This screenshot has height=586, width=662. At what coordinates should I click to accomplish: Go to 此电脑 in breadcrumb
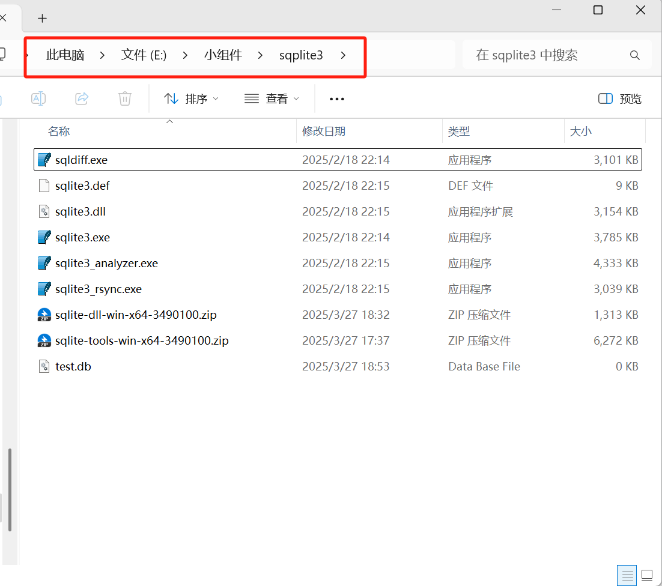[x=65, y=55]
